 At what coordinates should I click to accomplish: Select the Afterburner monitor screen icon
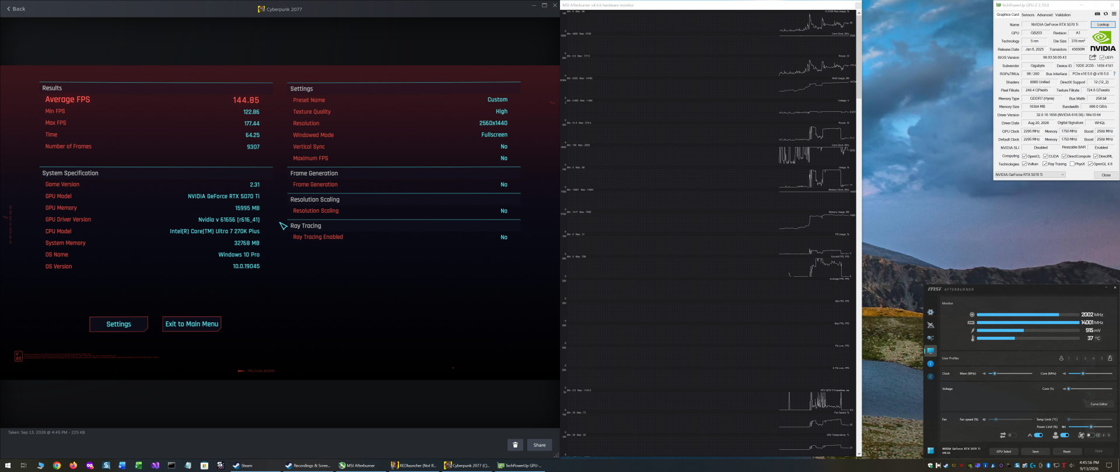(930, 351)
